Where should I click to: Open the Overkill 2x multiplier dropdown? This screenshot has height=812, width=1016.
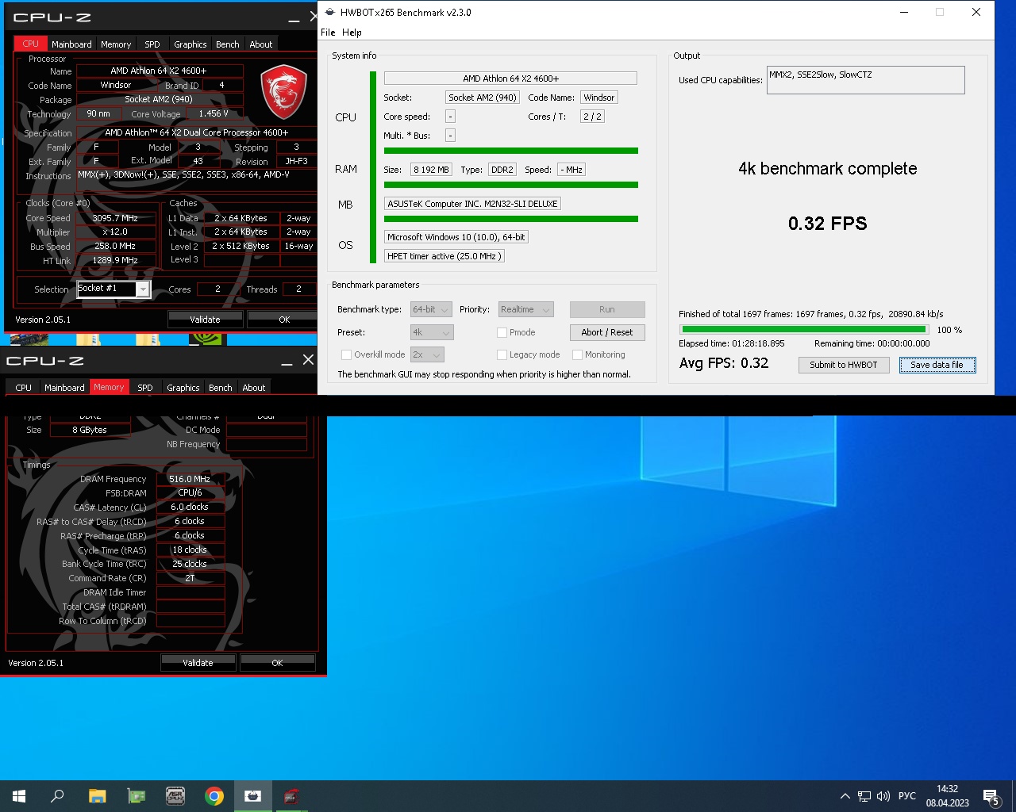pyautogui.click(x=427, y=354)
